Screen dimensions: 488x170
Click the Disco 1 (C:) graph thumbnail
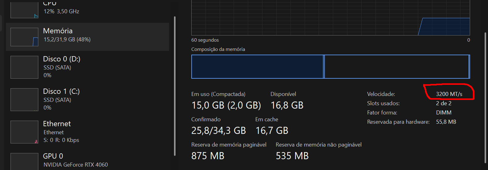pyautogui.click(x=24, y=100)
